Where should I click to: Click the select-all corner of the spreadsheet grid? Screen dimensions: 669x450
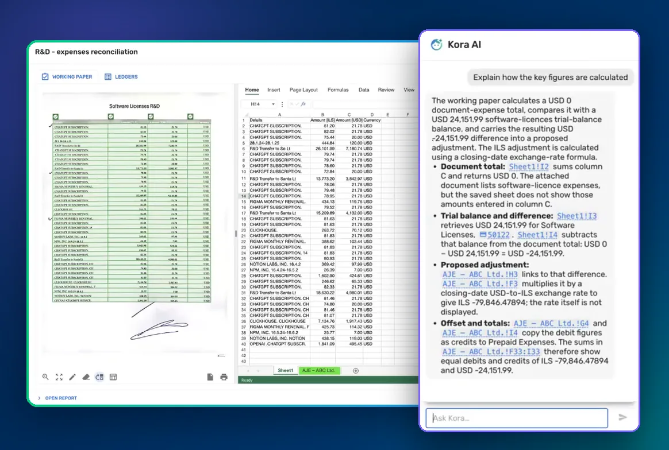click(244, 115)
